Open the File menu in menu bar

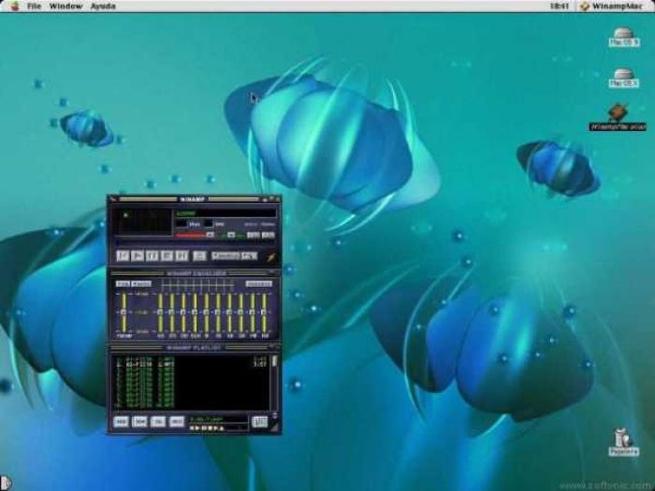point(34,6)
